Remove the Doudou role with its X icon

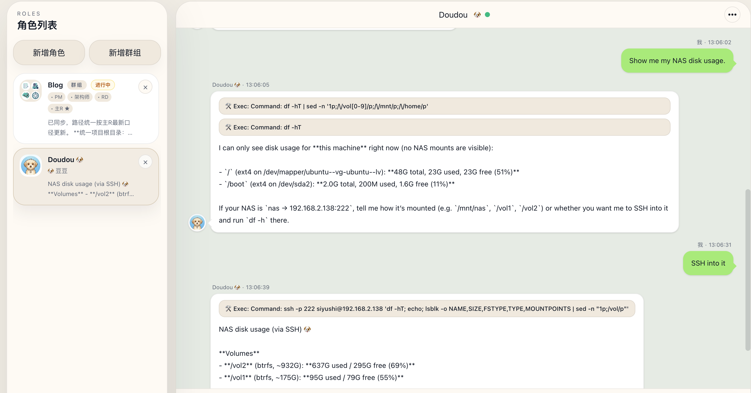145,162
